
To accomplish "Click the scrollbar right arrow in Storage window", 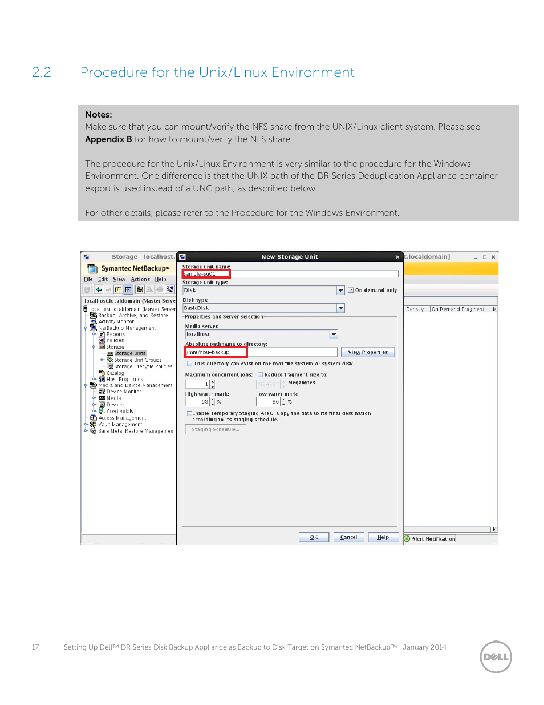I will point(494,529).
